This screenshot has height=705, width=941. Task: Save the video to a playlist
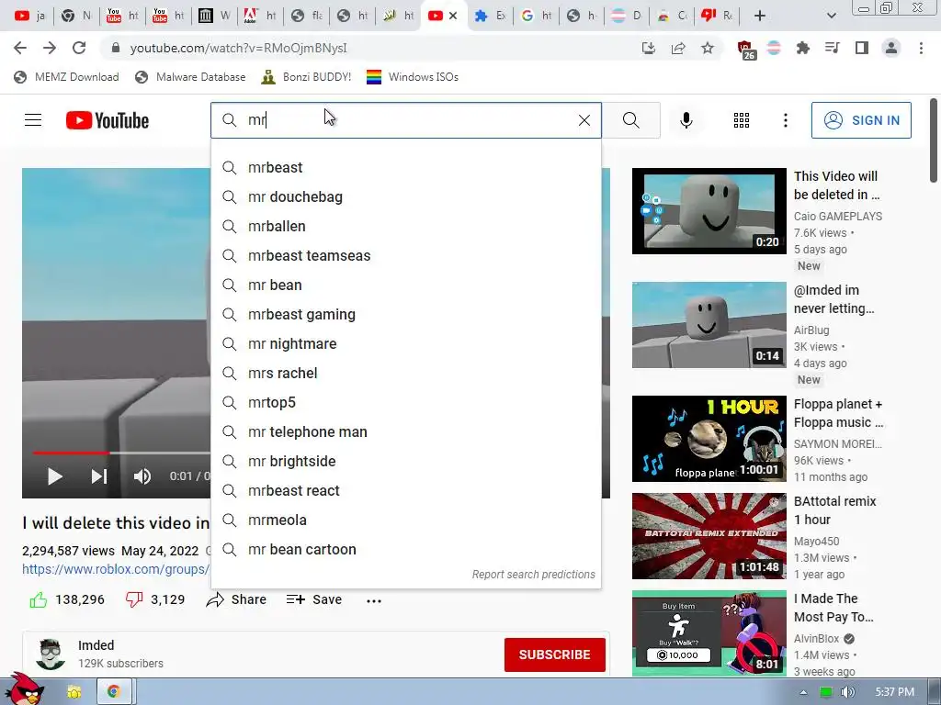314,599
